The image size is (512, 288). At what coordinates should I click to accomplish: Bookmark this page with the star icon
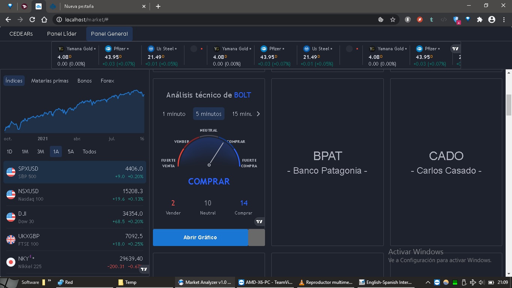pyautogui.click(x=393, y=19)
